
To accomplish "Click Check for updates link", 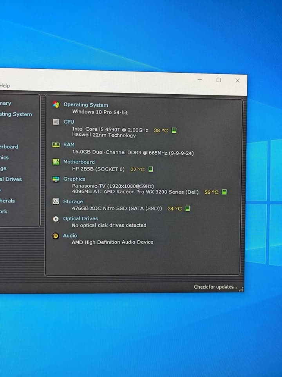I will [215, 287].
